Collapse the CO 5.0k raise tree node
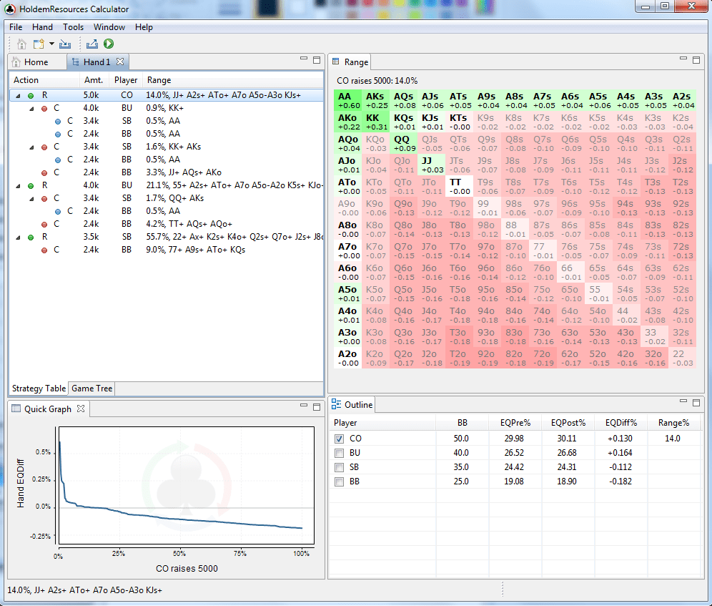This screenshot has height=606, width=712. point(18,95)
